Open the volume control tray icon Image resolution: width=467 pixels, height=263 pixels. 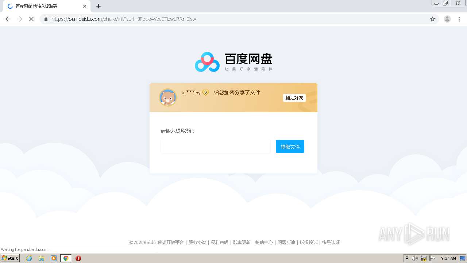coord(415,258)
